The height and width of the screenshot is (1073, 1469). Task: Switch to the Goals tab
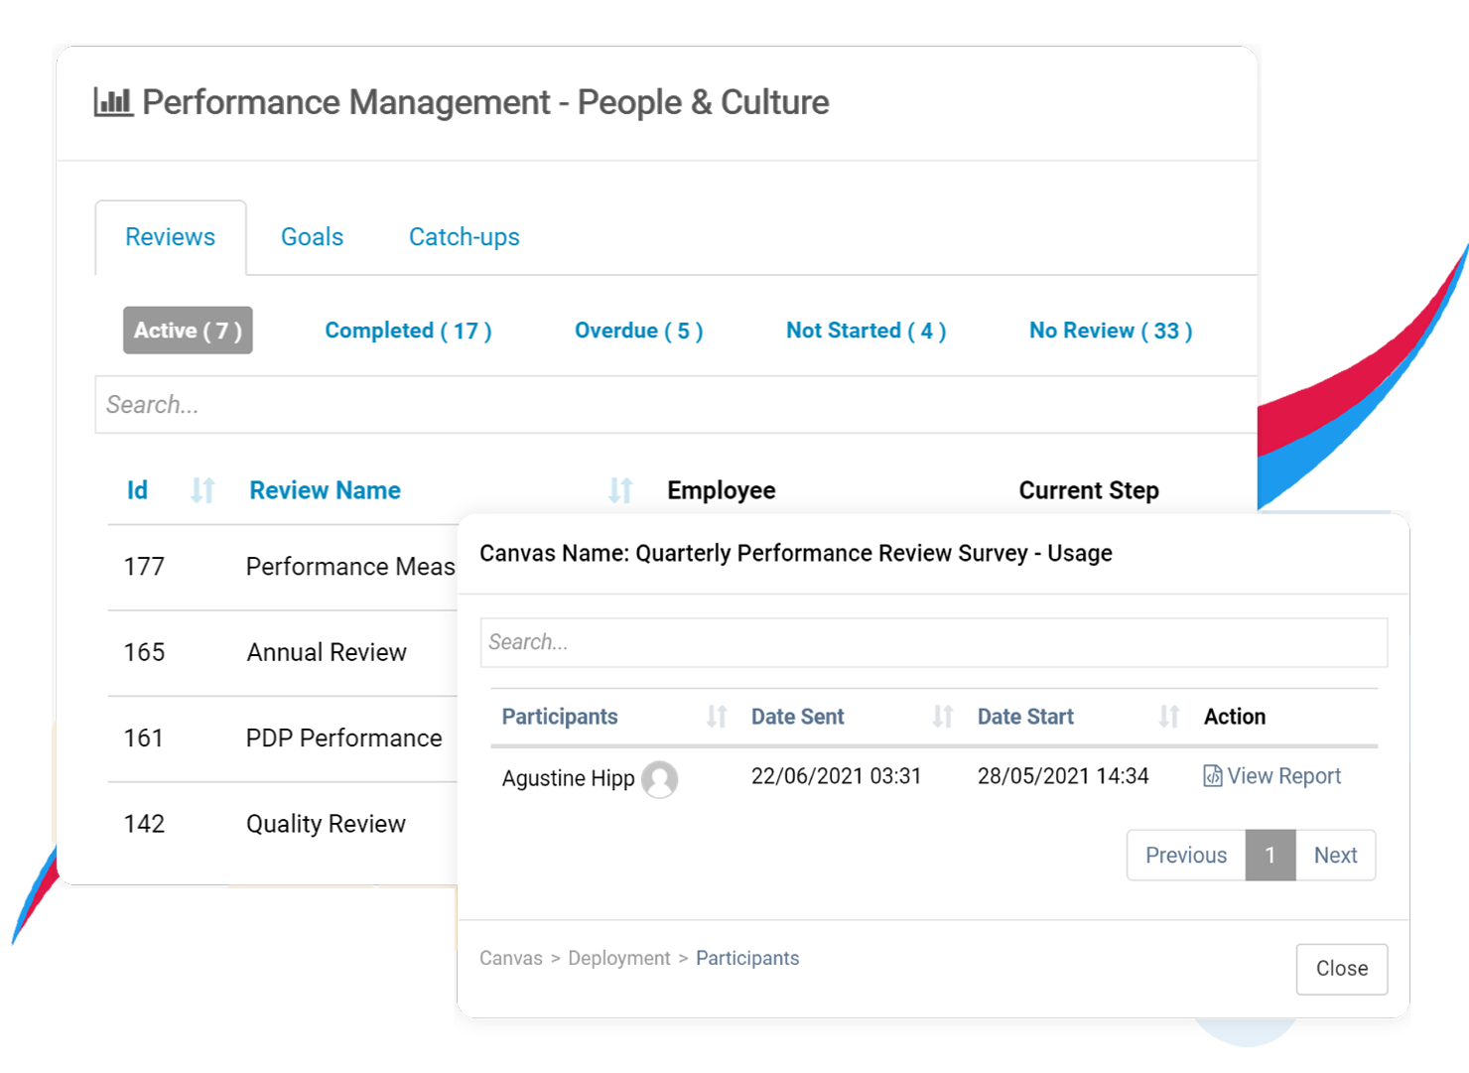pos(312,236)
